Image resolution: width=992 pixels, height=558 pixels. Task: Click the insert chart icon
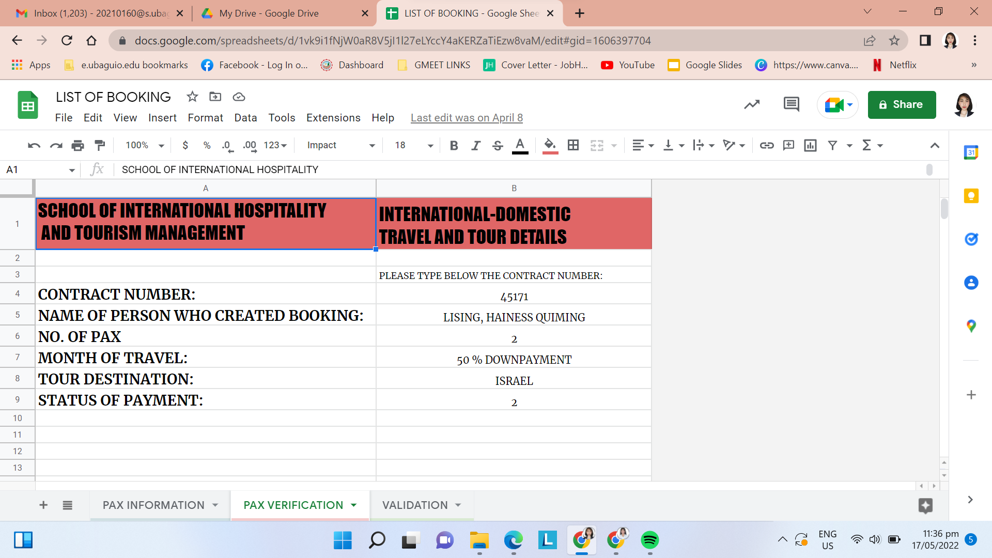pos(810,146)
